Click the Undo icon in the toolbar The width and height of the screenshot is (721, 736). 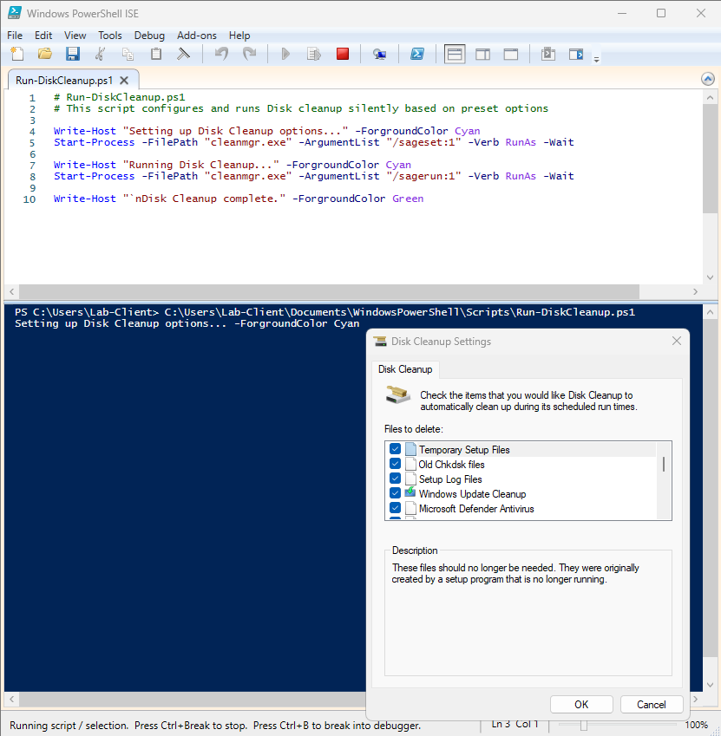pyautogui.click(x=221, y=53)
